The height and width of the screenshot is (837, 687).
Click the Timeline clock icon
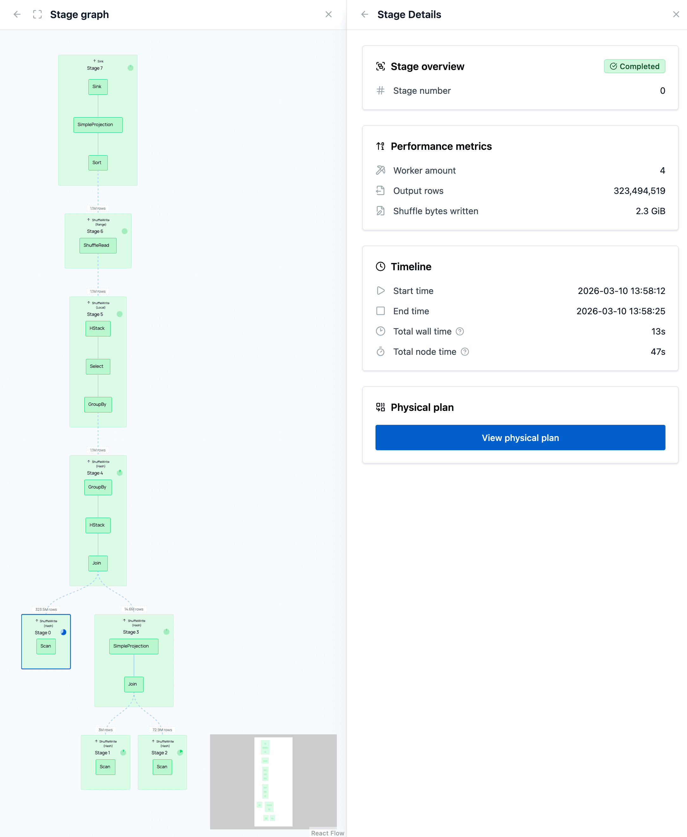click(x=380, y=266)
